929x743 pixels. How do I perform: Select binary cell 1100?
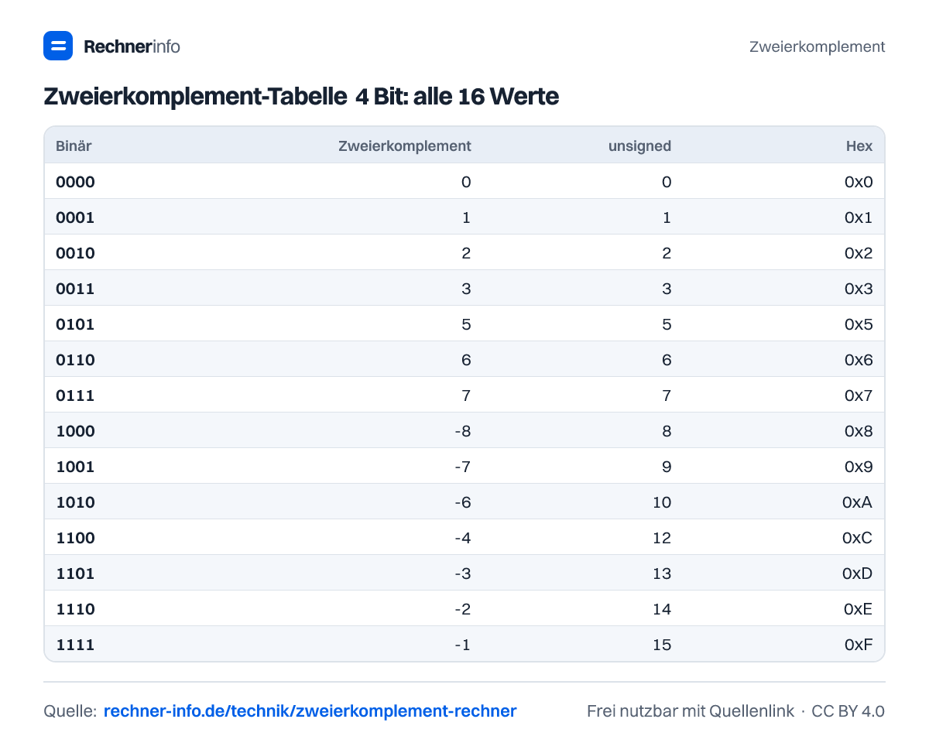tap(75, 538)
